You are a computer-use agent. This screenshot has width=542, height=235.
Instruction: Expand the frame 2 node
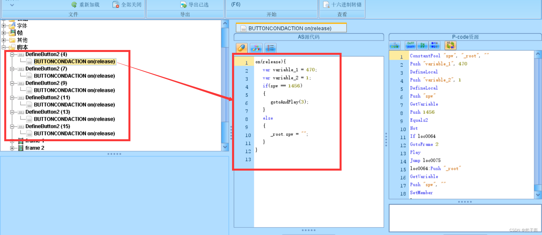(12, 148)
